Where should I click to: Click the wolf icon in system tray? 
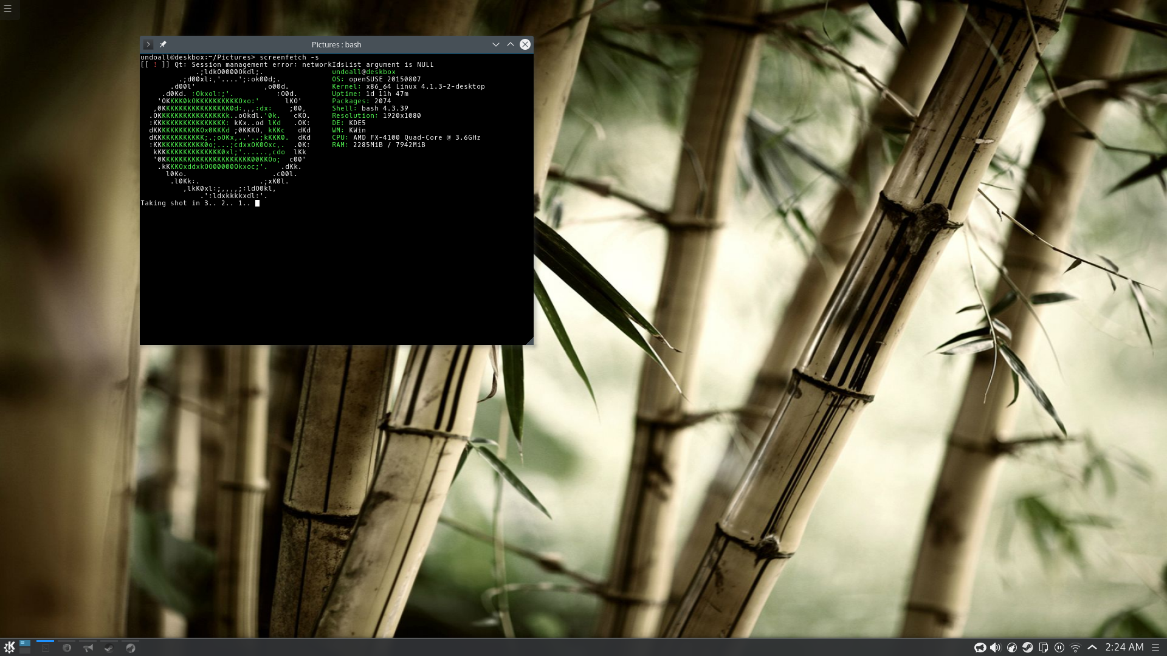(x=1012, y=647)
